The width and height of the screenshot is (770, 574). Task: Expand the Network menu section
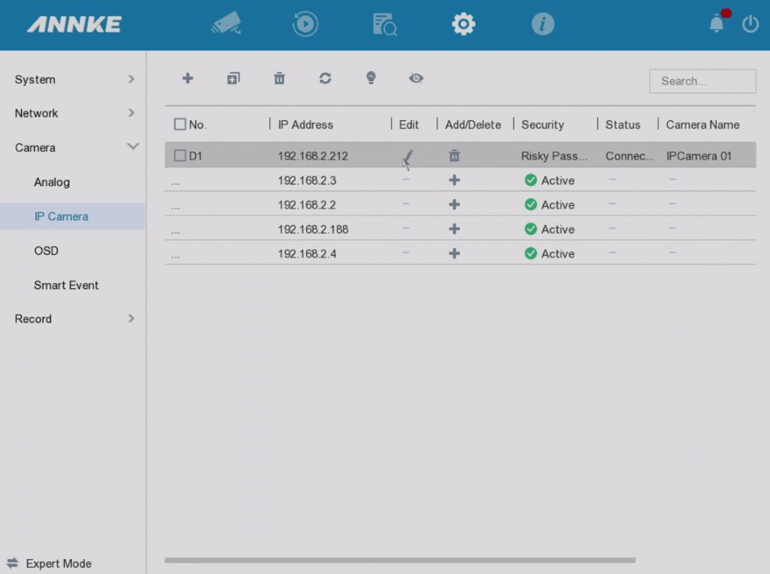72,113
